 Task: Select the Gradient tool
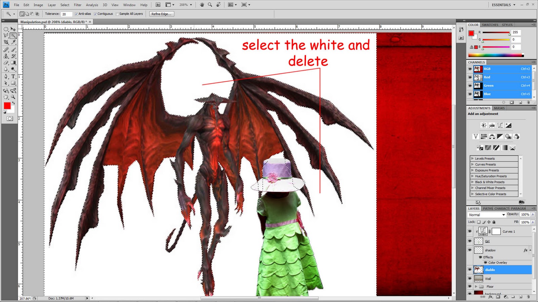click(13, 63)
